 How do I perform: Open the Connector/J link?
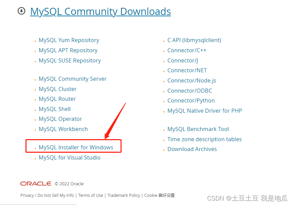pyautogui.click(x=183, y=60)
